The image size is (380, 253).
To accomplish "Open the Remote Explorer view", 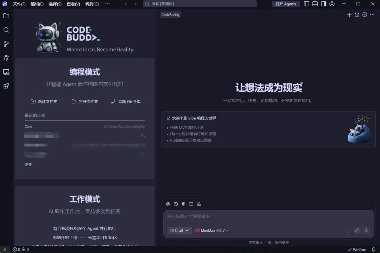I will click(x=6, y=72).
